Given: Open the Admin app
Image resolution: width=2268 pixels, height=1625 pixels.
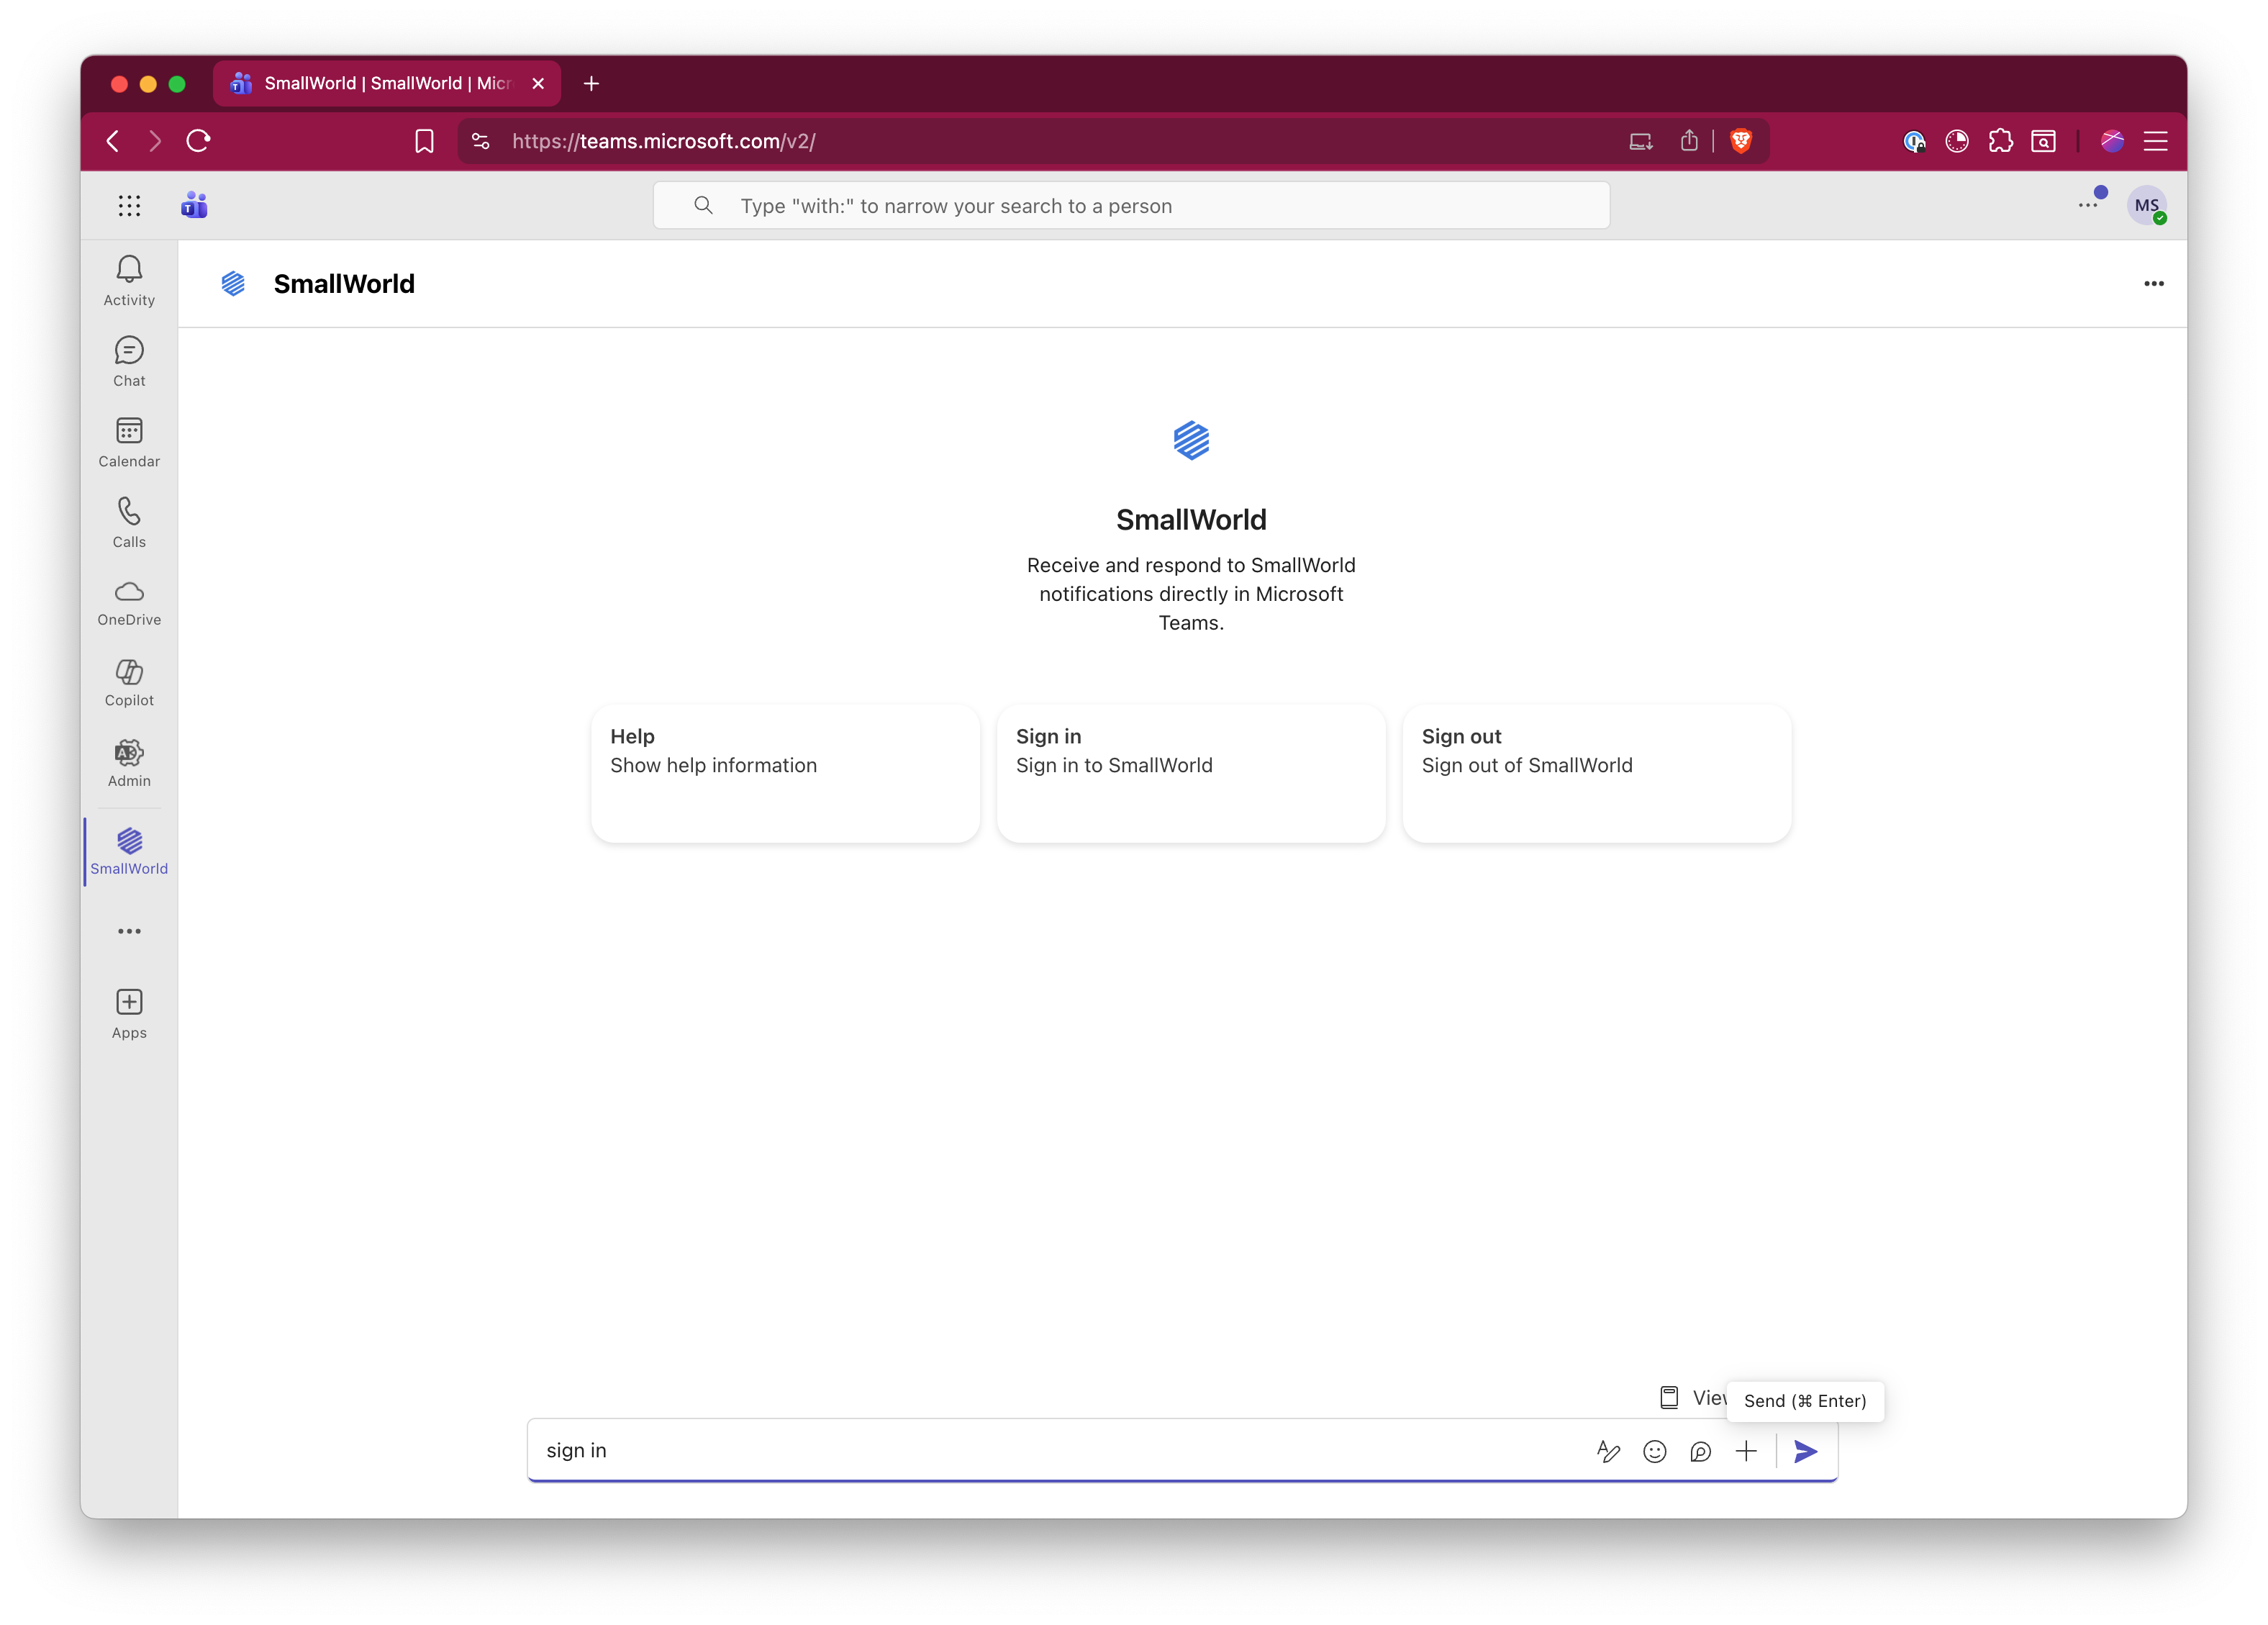Looking at the screenshot, I should pos(129,763).
